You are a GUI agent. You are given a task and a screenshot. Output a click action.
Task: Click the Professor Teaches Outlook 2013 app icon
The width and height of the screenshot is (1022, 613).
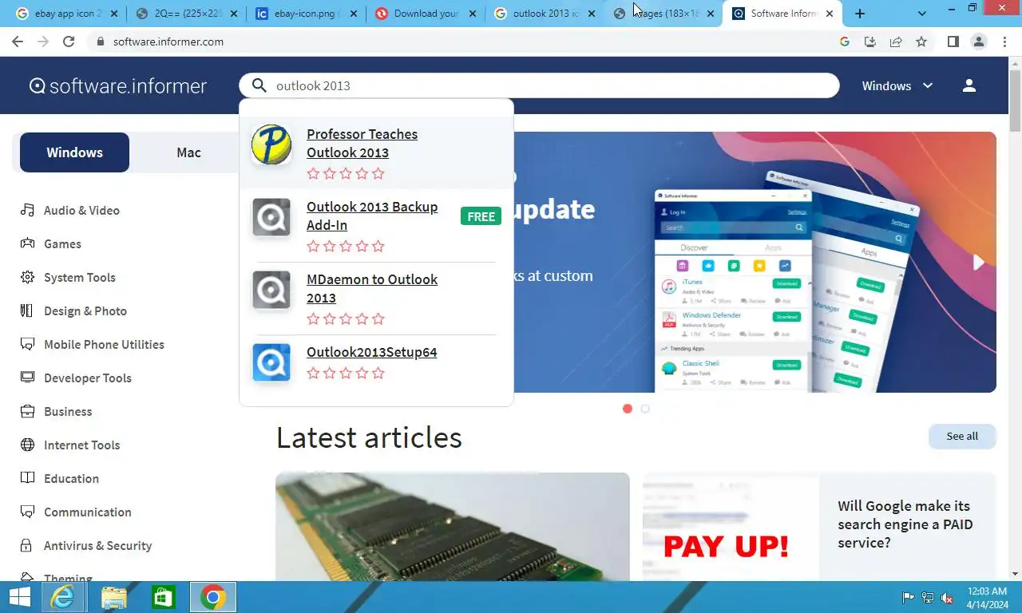pyautogui.click(x=271, y=144)
